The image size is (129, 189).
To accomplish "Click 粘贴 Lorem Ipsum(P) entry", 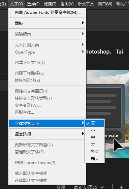I will click(47, 163).
